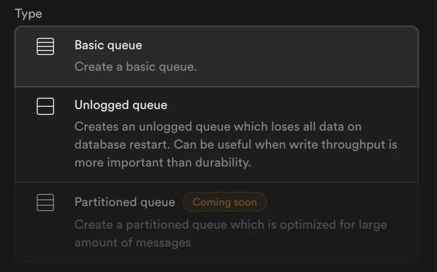Click the Unlogged queue description first line
437x272 pixels.
(x=218, y=127)
